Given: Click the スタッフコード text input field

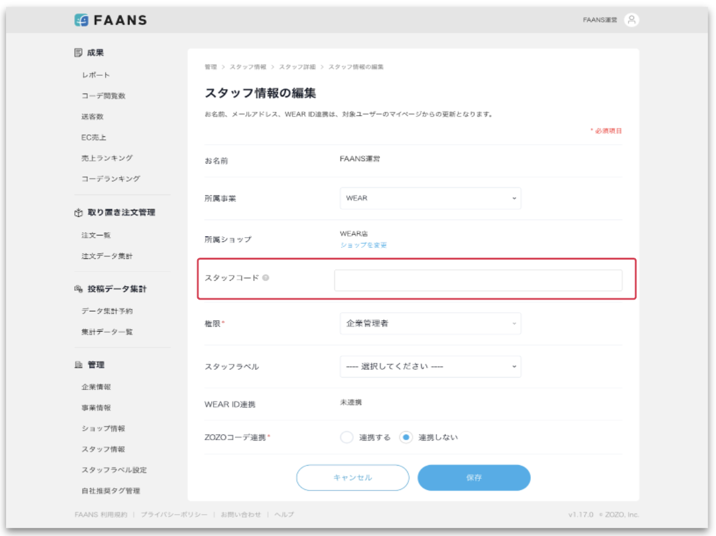Looking at the screenshot, I should (x=478, y=281).
